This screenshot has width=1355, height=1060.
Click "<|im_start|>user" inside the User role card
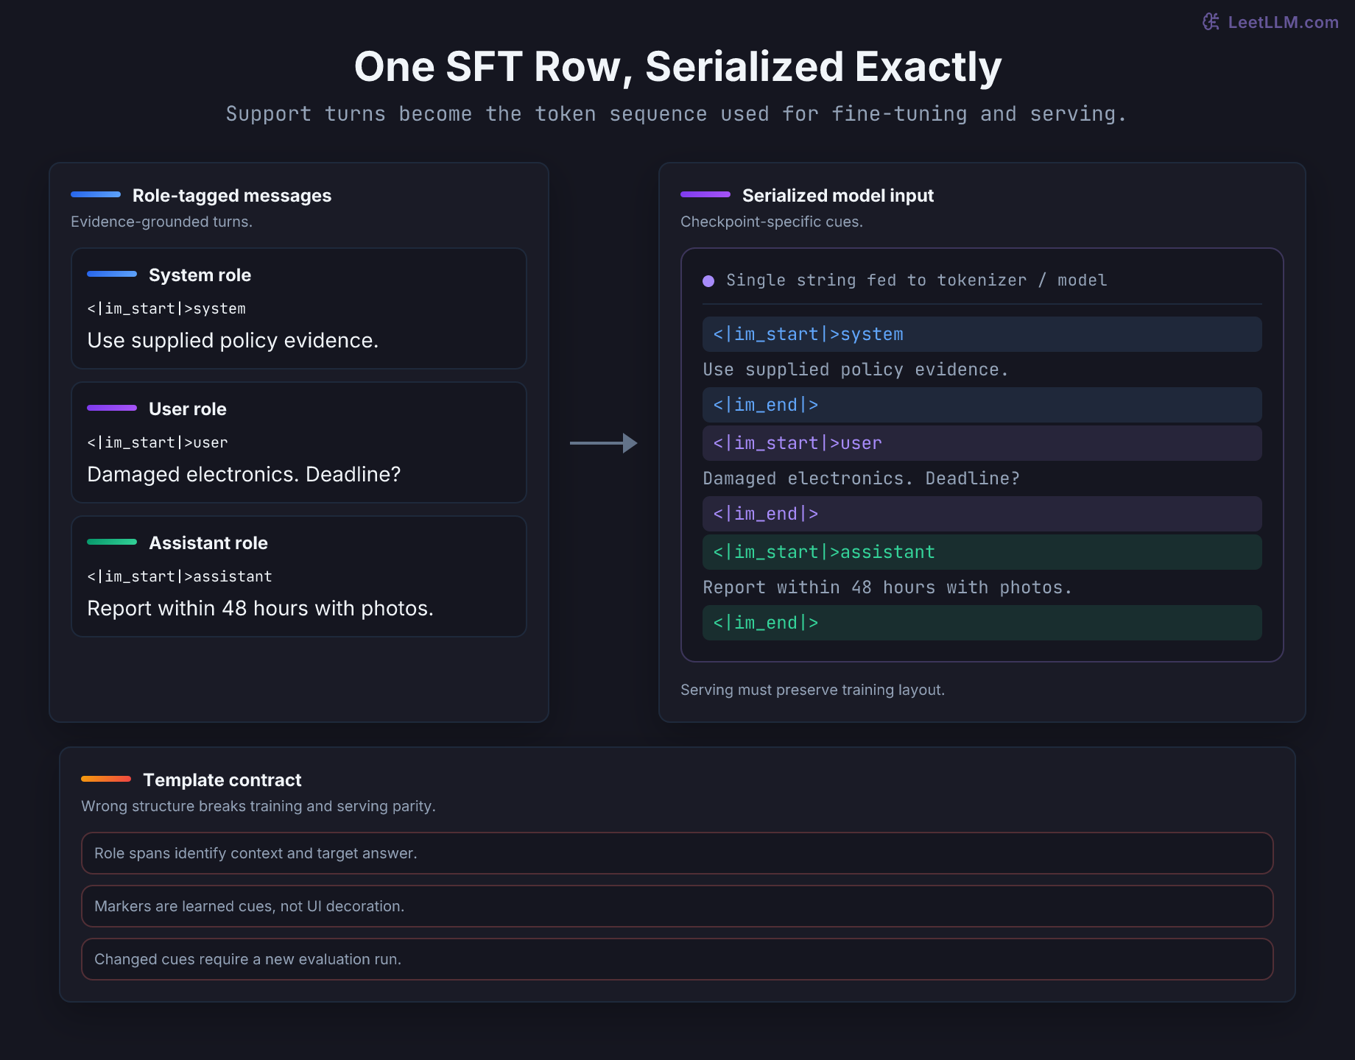pos(158,442)
